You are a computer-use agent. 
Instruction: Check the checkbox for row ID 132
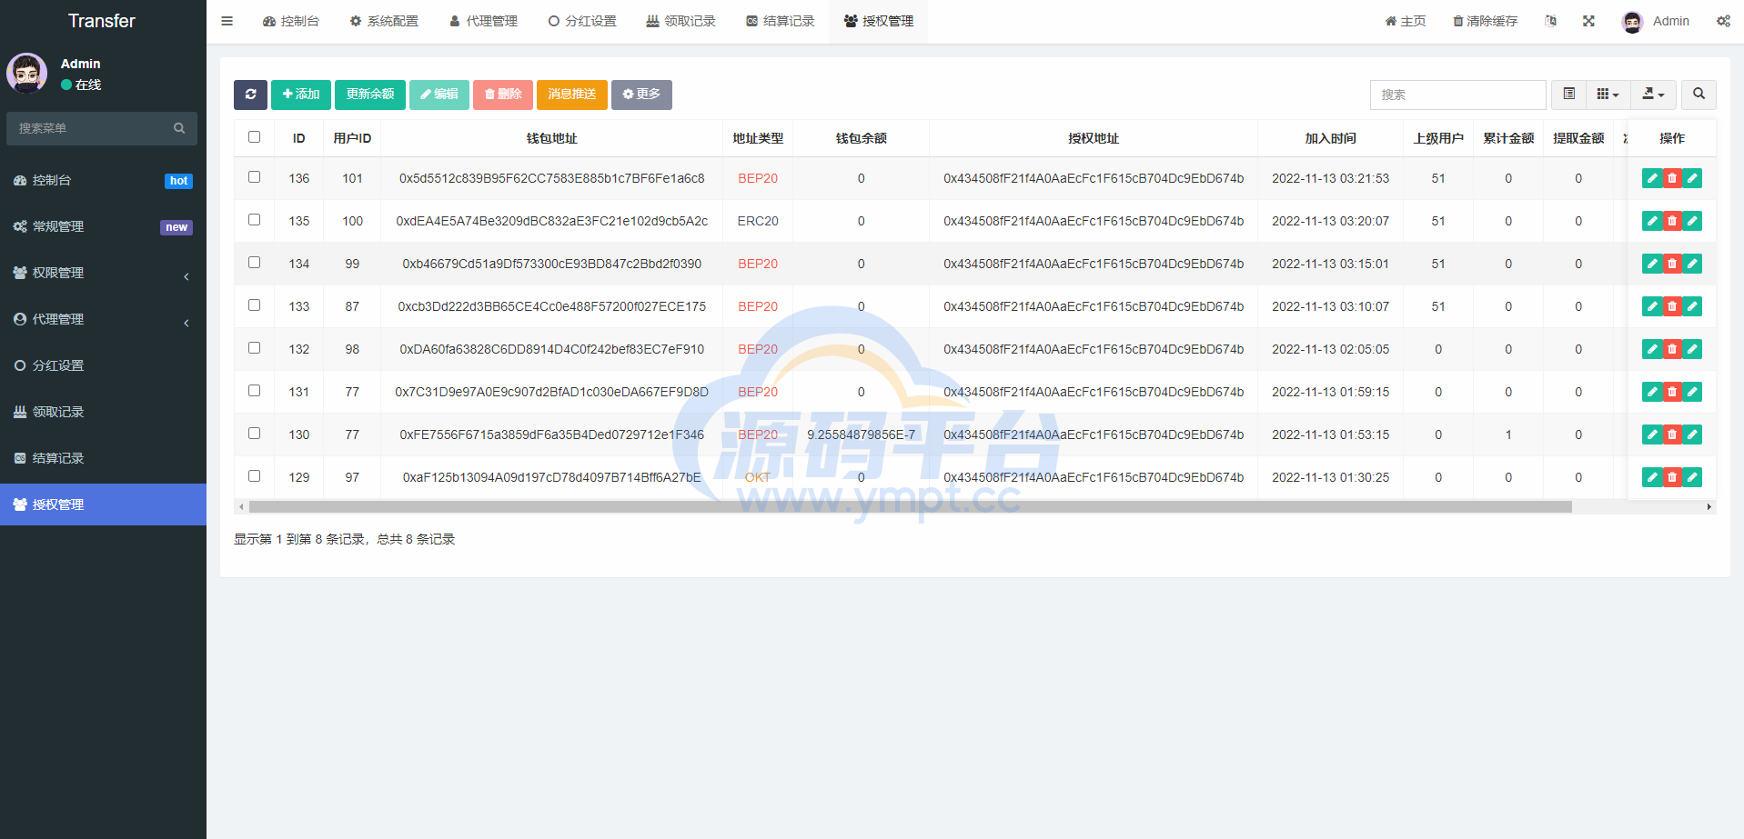pos(255,348)
